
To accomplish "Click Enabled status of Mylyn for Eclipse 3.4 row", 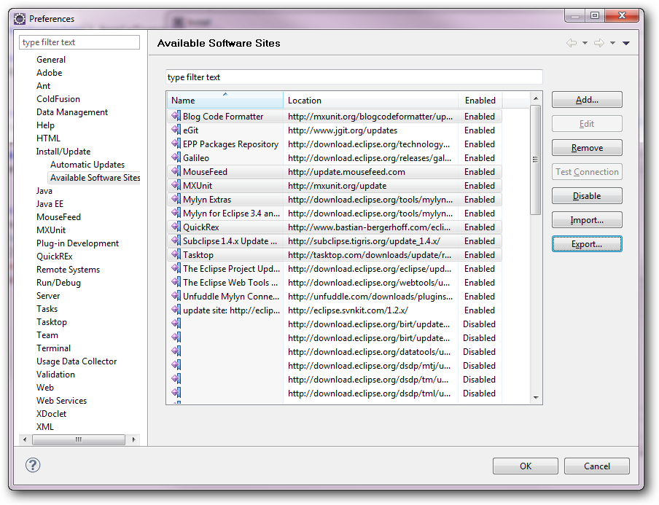I will tap(480, 213).
